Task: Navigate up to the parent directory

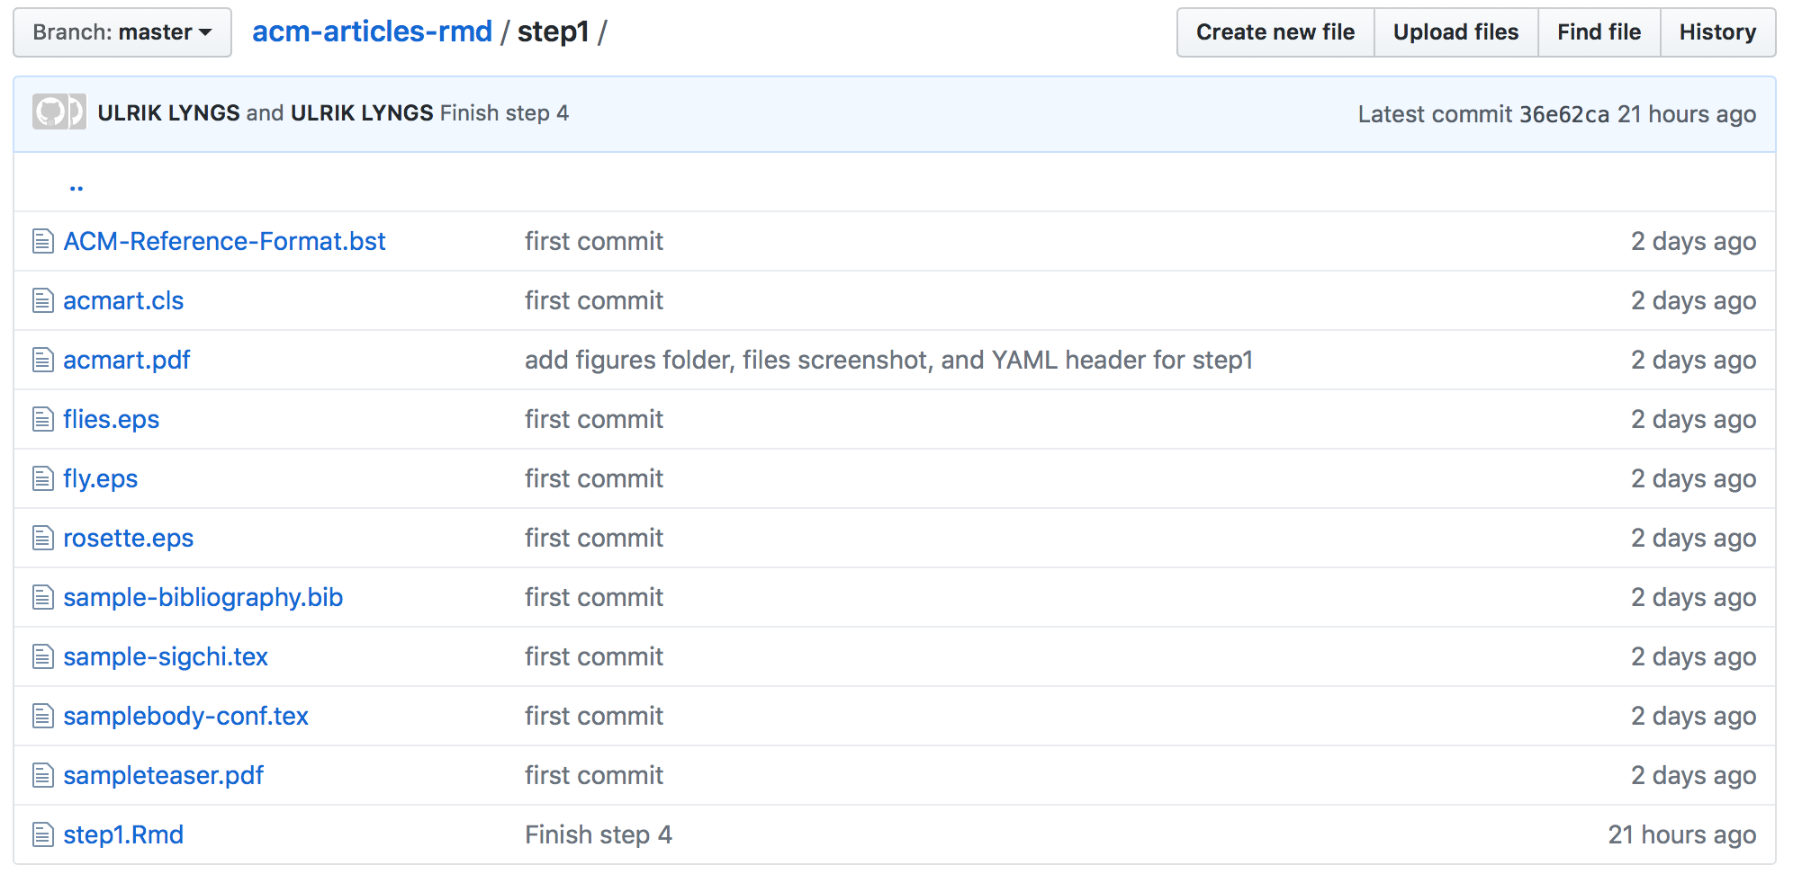Action: [77, 185]
